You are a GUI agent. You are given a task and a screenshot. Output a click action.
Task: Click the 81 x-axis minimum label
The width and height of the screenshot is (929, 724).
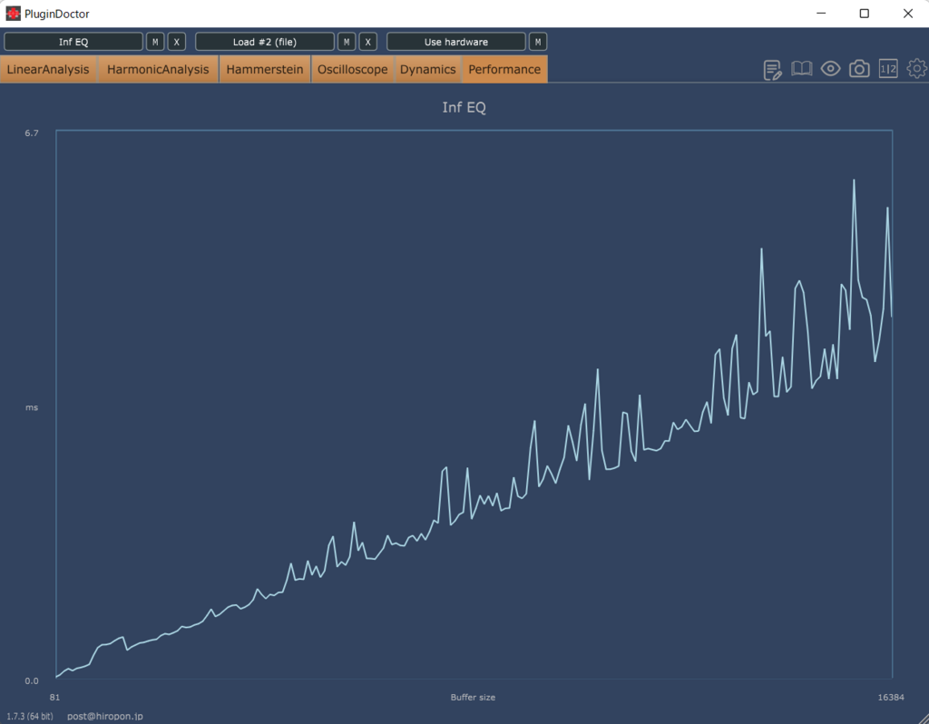(x=54, y=698)
